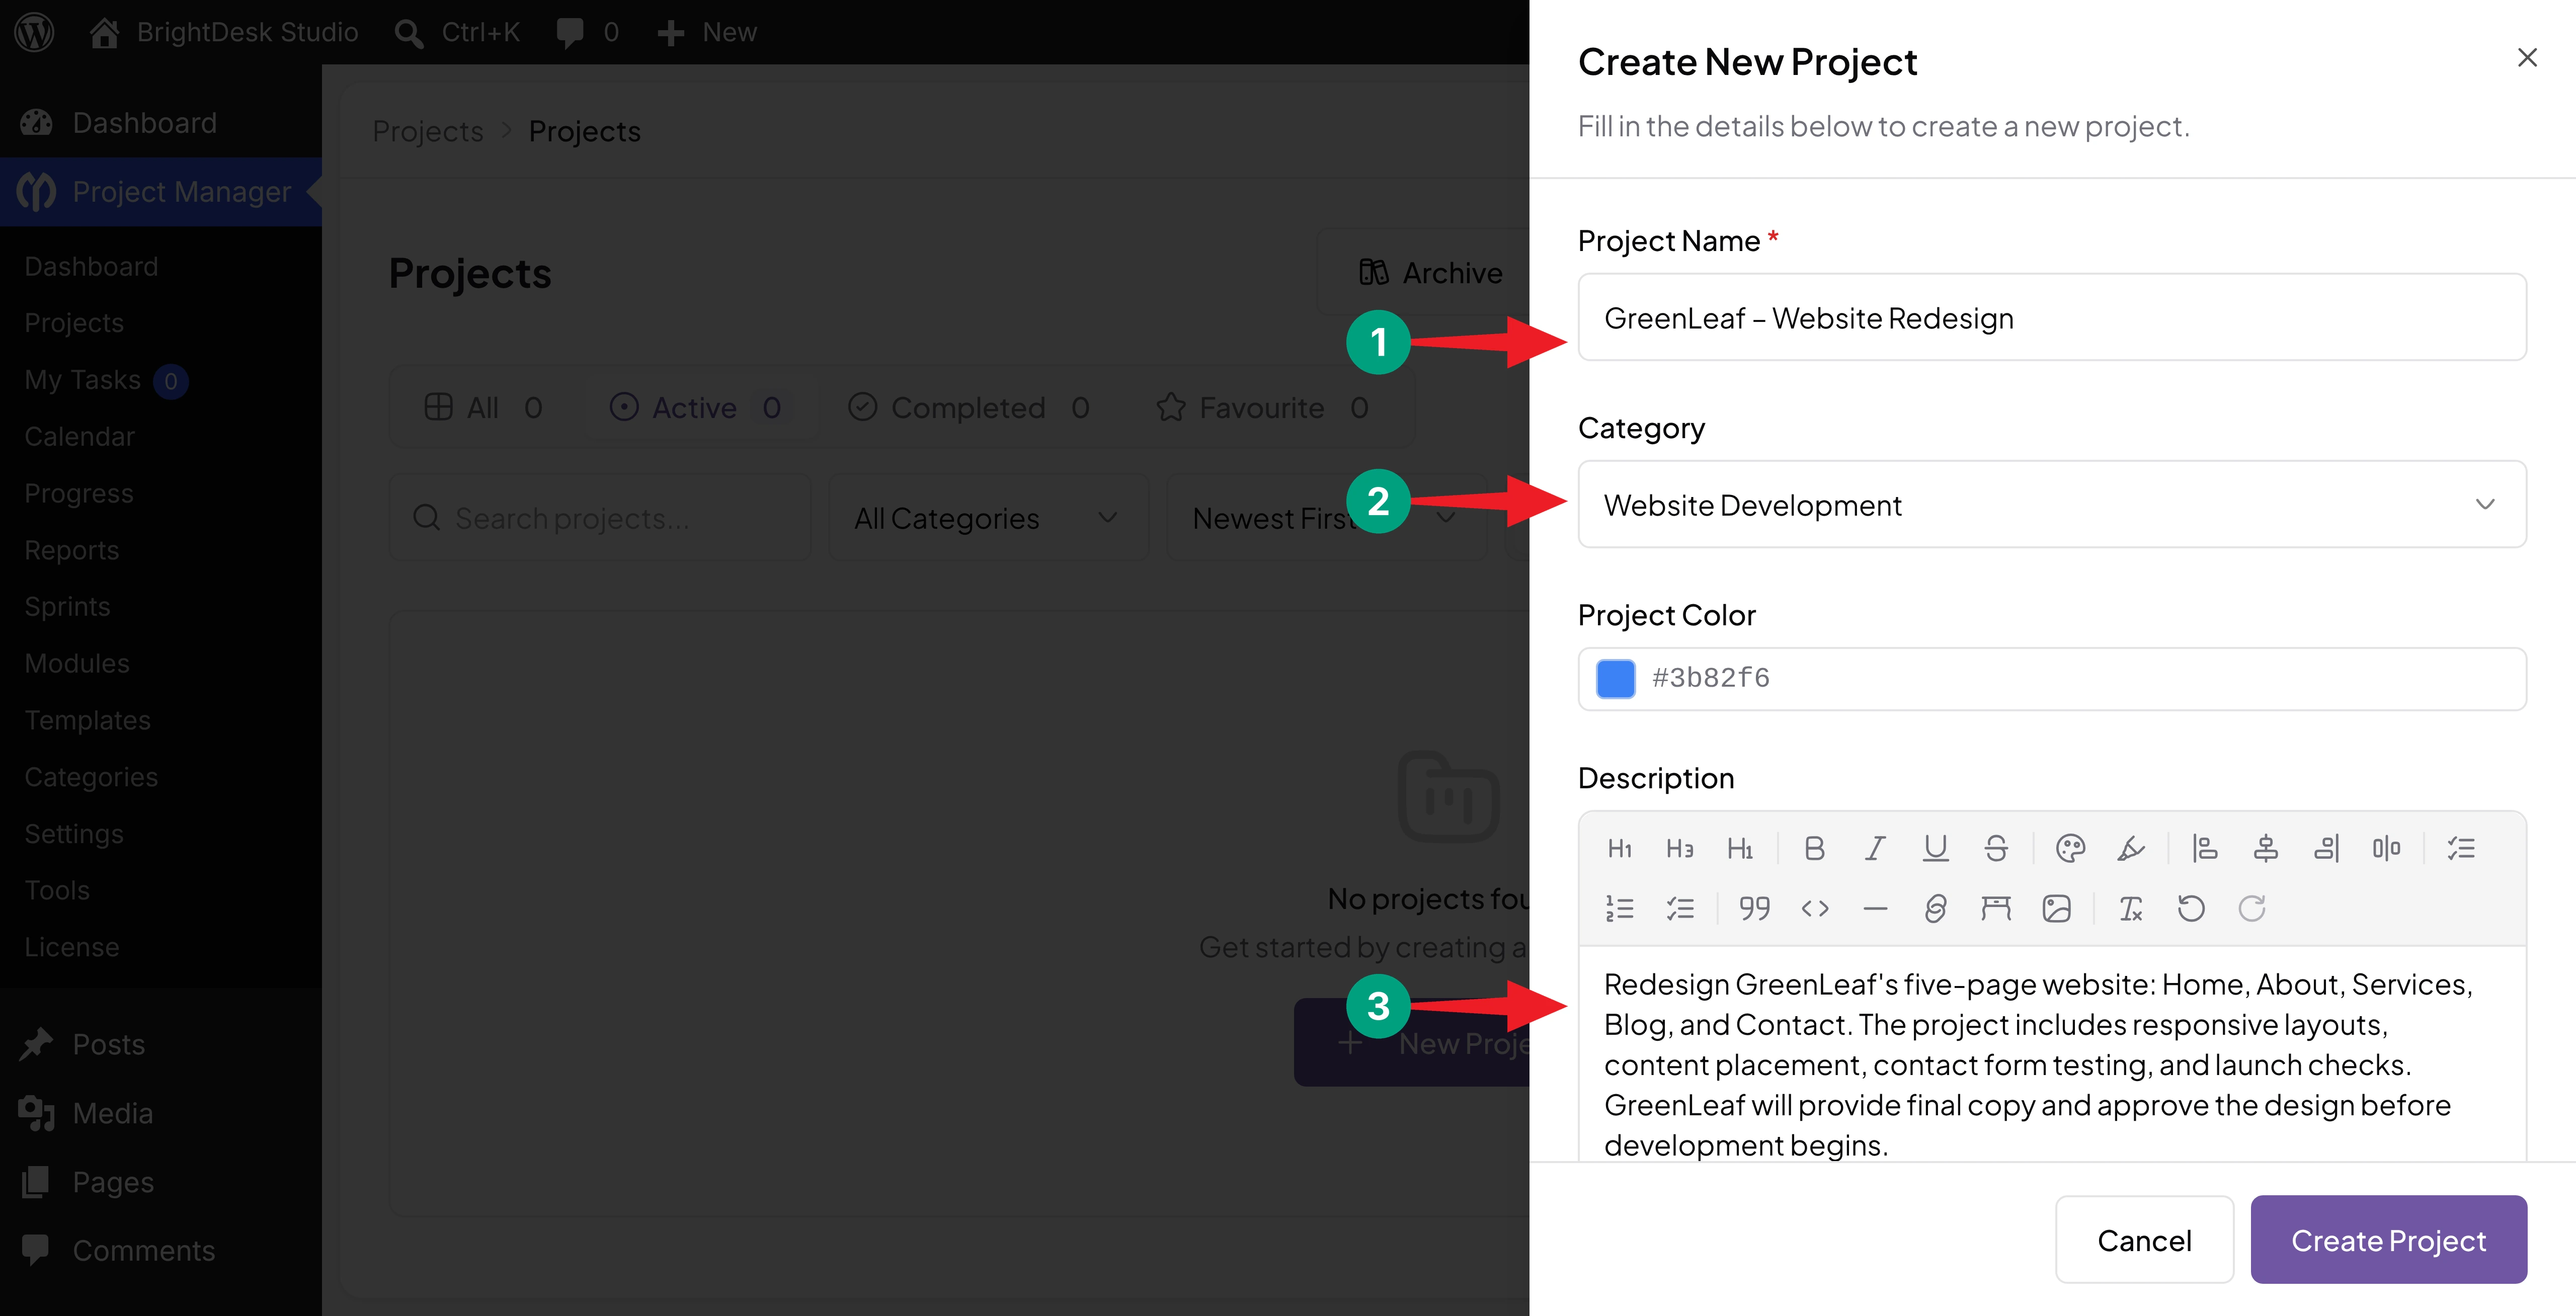Toggle underline formatting in description editor

click(x=1935, y=849)
